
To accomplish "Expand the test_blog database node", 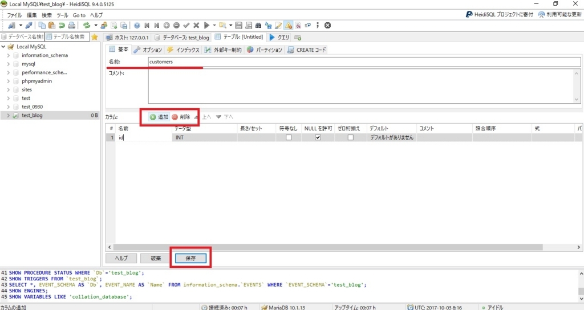I will click(8, 115).
